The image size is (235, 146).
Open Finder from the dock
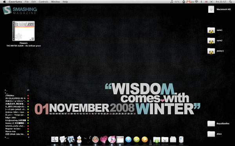55,140
